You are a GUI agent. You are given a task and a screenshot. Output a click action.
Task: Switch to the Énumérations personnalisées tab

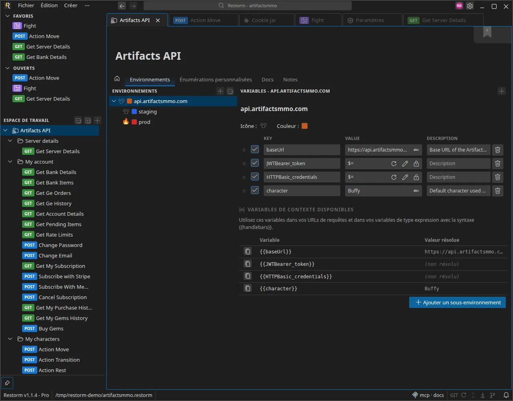click(216, 79)
